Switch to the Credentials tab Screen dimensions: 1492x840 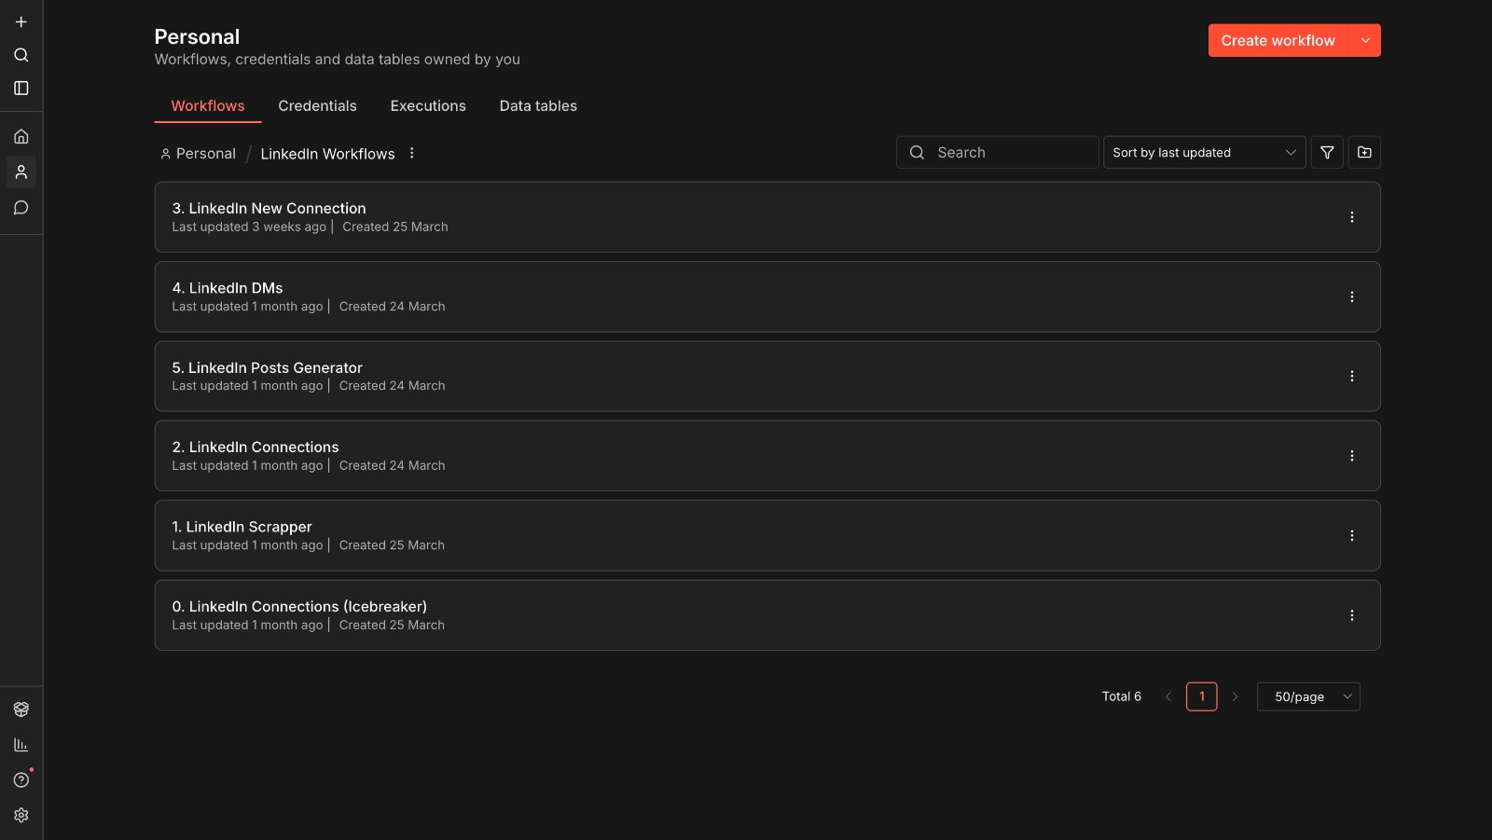pos(317,106)
